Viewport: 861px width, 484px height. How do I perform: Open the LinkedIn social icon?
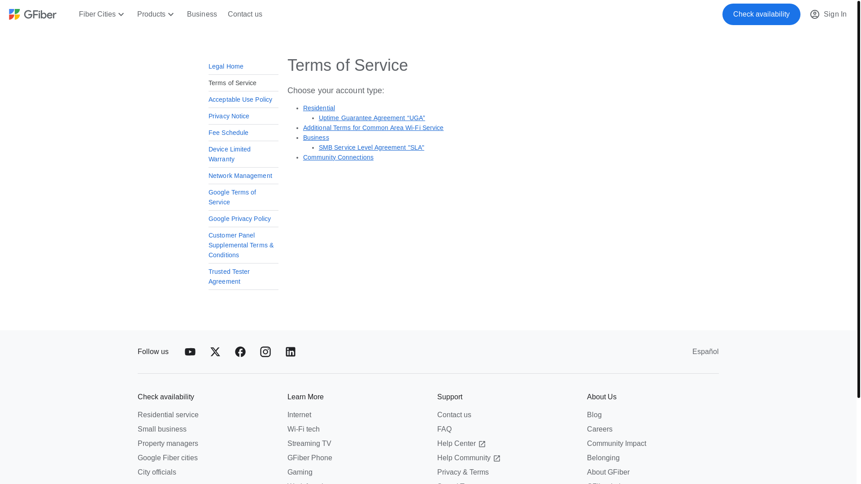tap(291, 352)
